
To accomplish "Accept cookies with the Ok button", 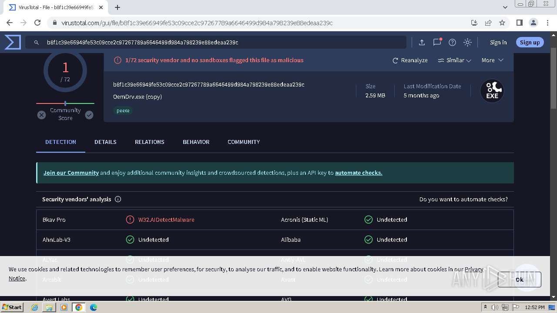I will pos(520,280).
